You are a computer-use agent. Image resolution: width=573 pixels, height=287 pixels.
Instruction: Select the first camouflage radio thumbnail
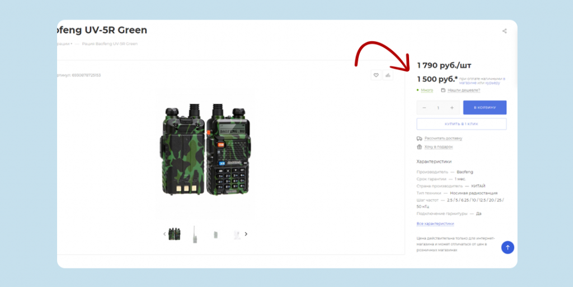(x=175, y=234)
